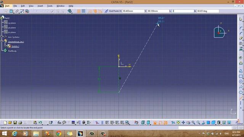Image resolution: width=244 pixels, height=137 pixels.
Task: Click the Save diskette icon
Action: [x=15, y=123]
